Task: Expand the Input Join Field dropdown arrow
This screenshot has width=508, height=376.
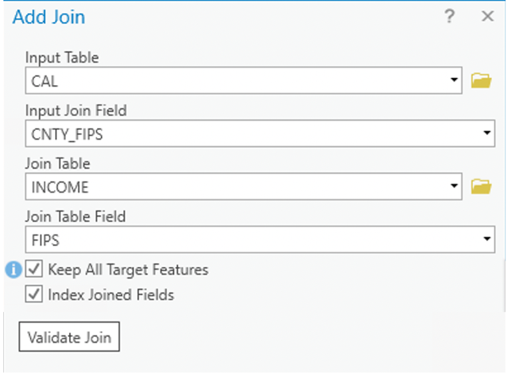Action: click(x=487, y=133)
